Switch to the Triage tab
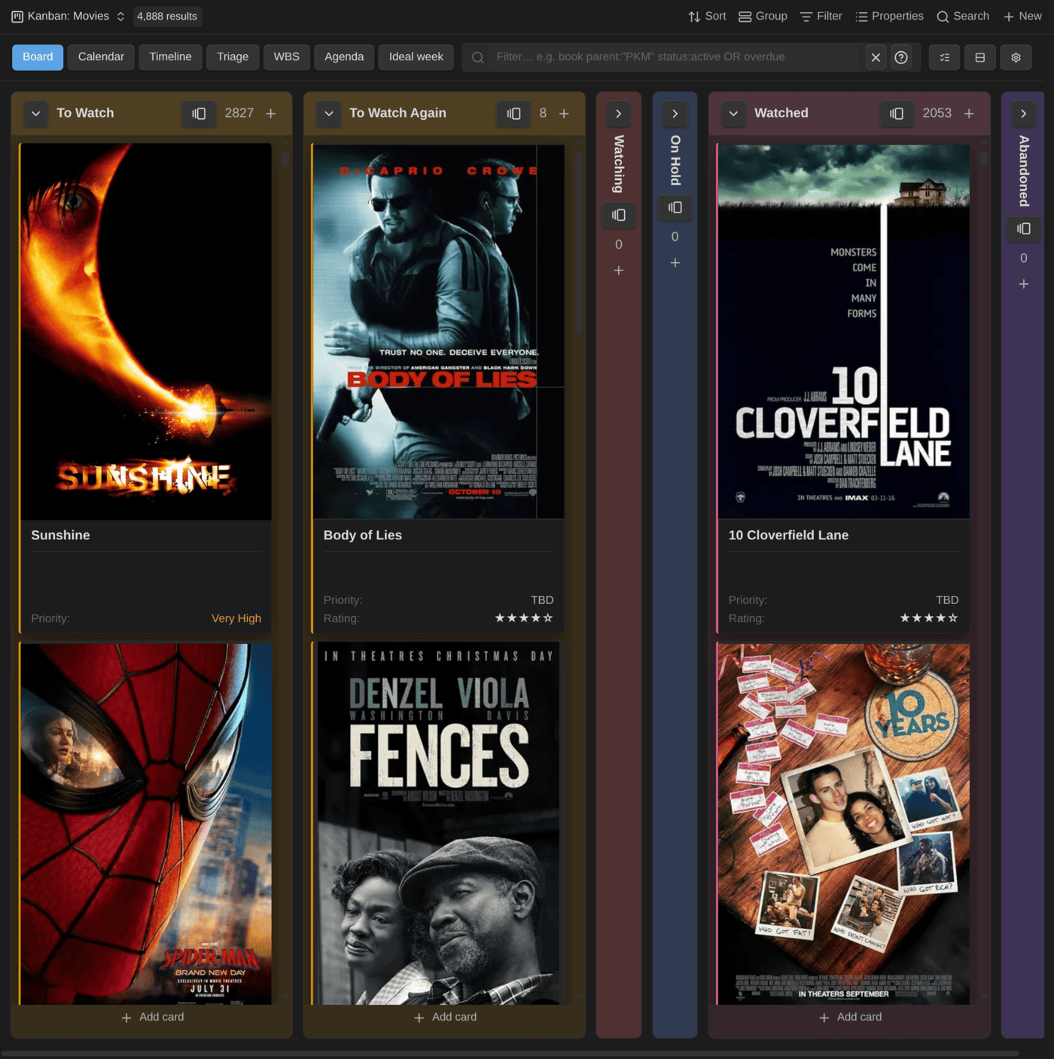1054x1059 pixels. pyautogui.click(x=233, y=56)
